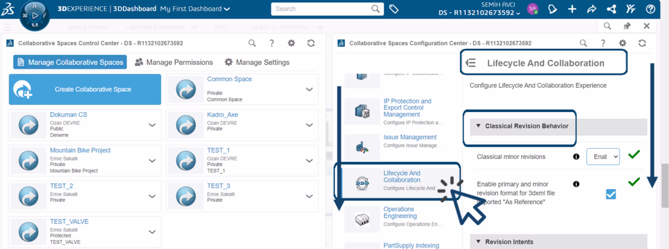
Task: Expand Mountain Bike Project chevron
Action: point(152,161)
